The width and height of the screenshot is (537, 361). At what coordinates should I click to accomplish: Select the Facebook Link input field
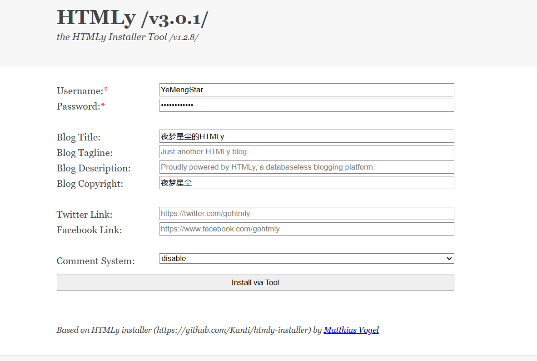(x=306, y=229)
